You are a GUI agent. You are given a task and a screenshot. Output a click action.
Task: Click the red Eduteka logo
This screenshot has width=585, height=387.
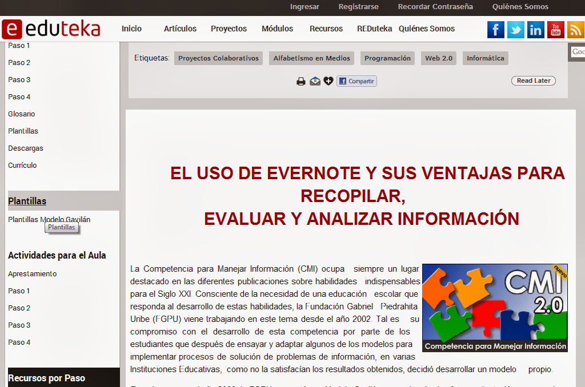51,29
